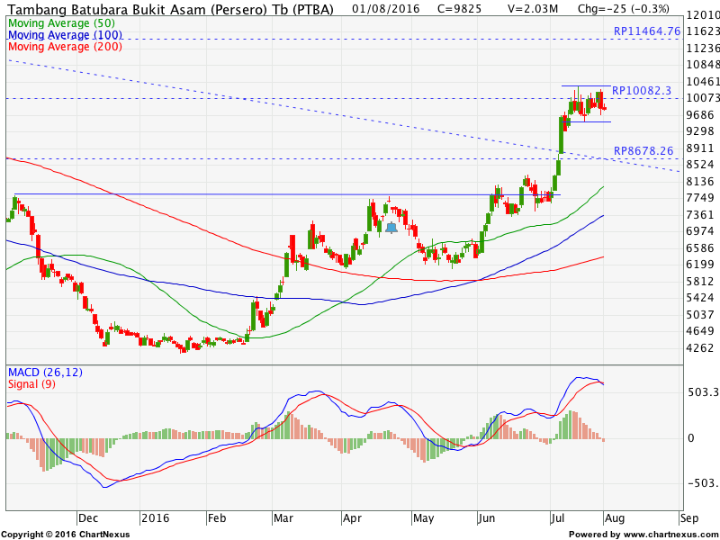Click the Dec label on time axis

[87, 518]
